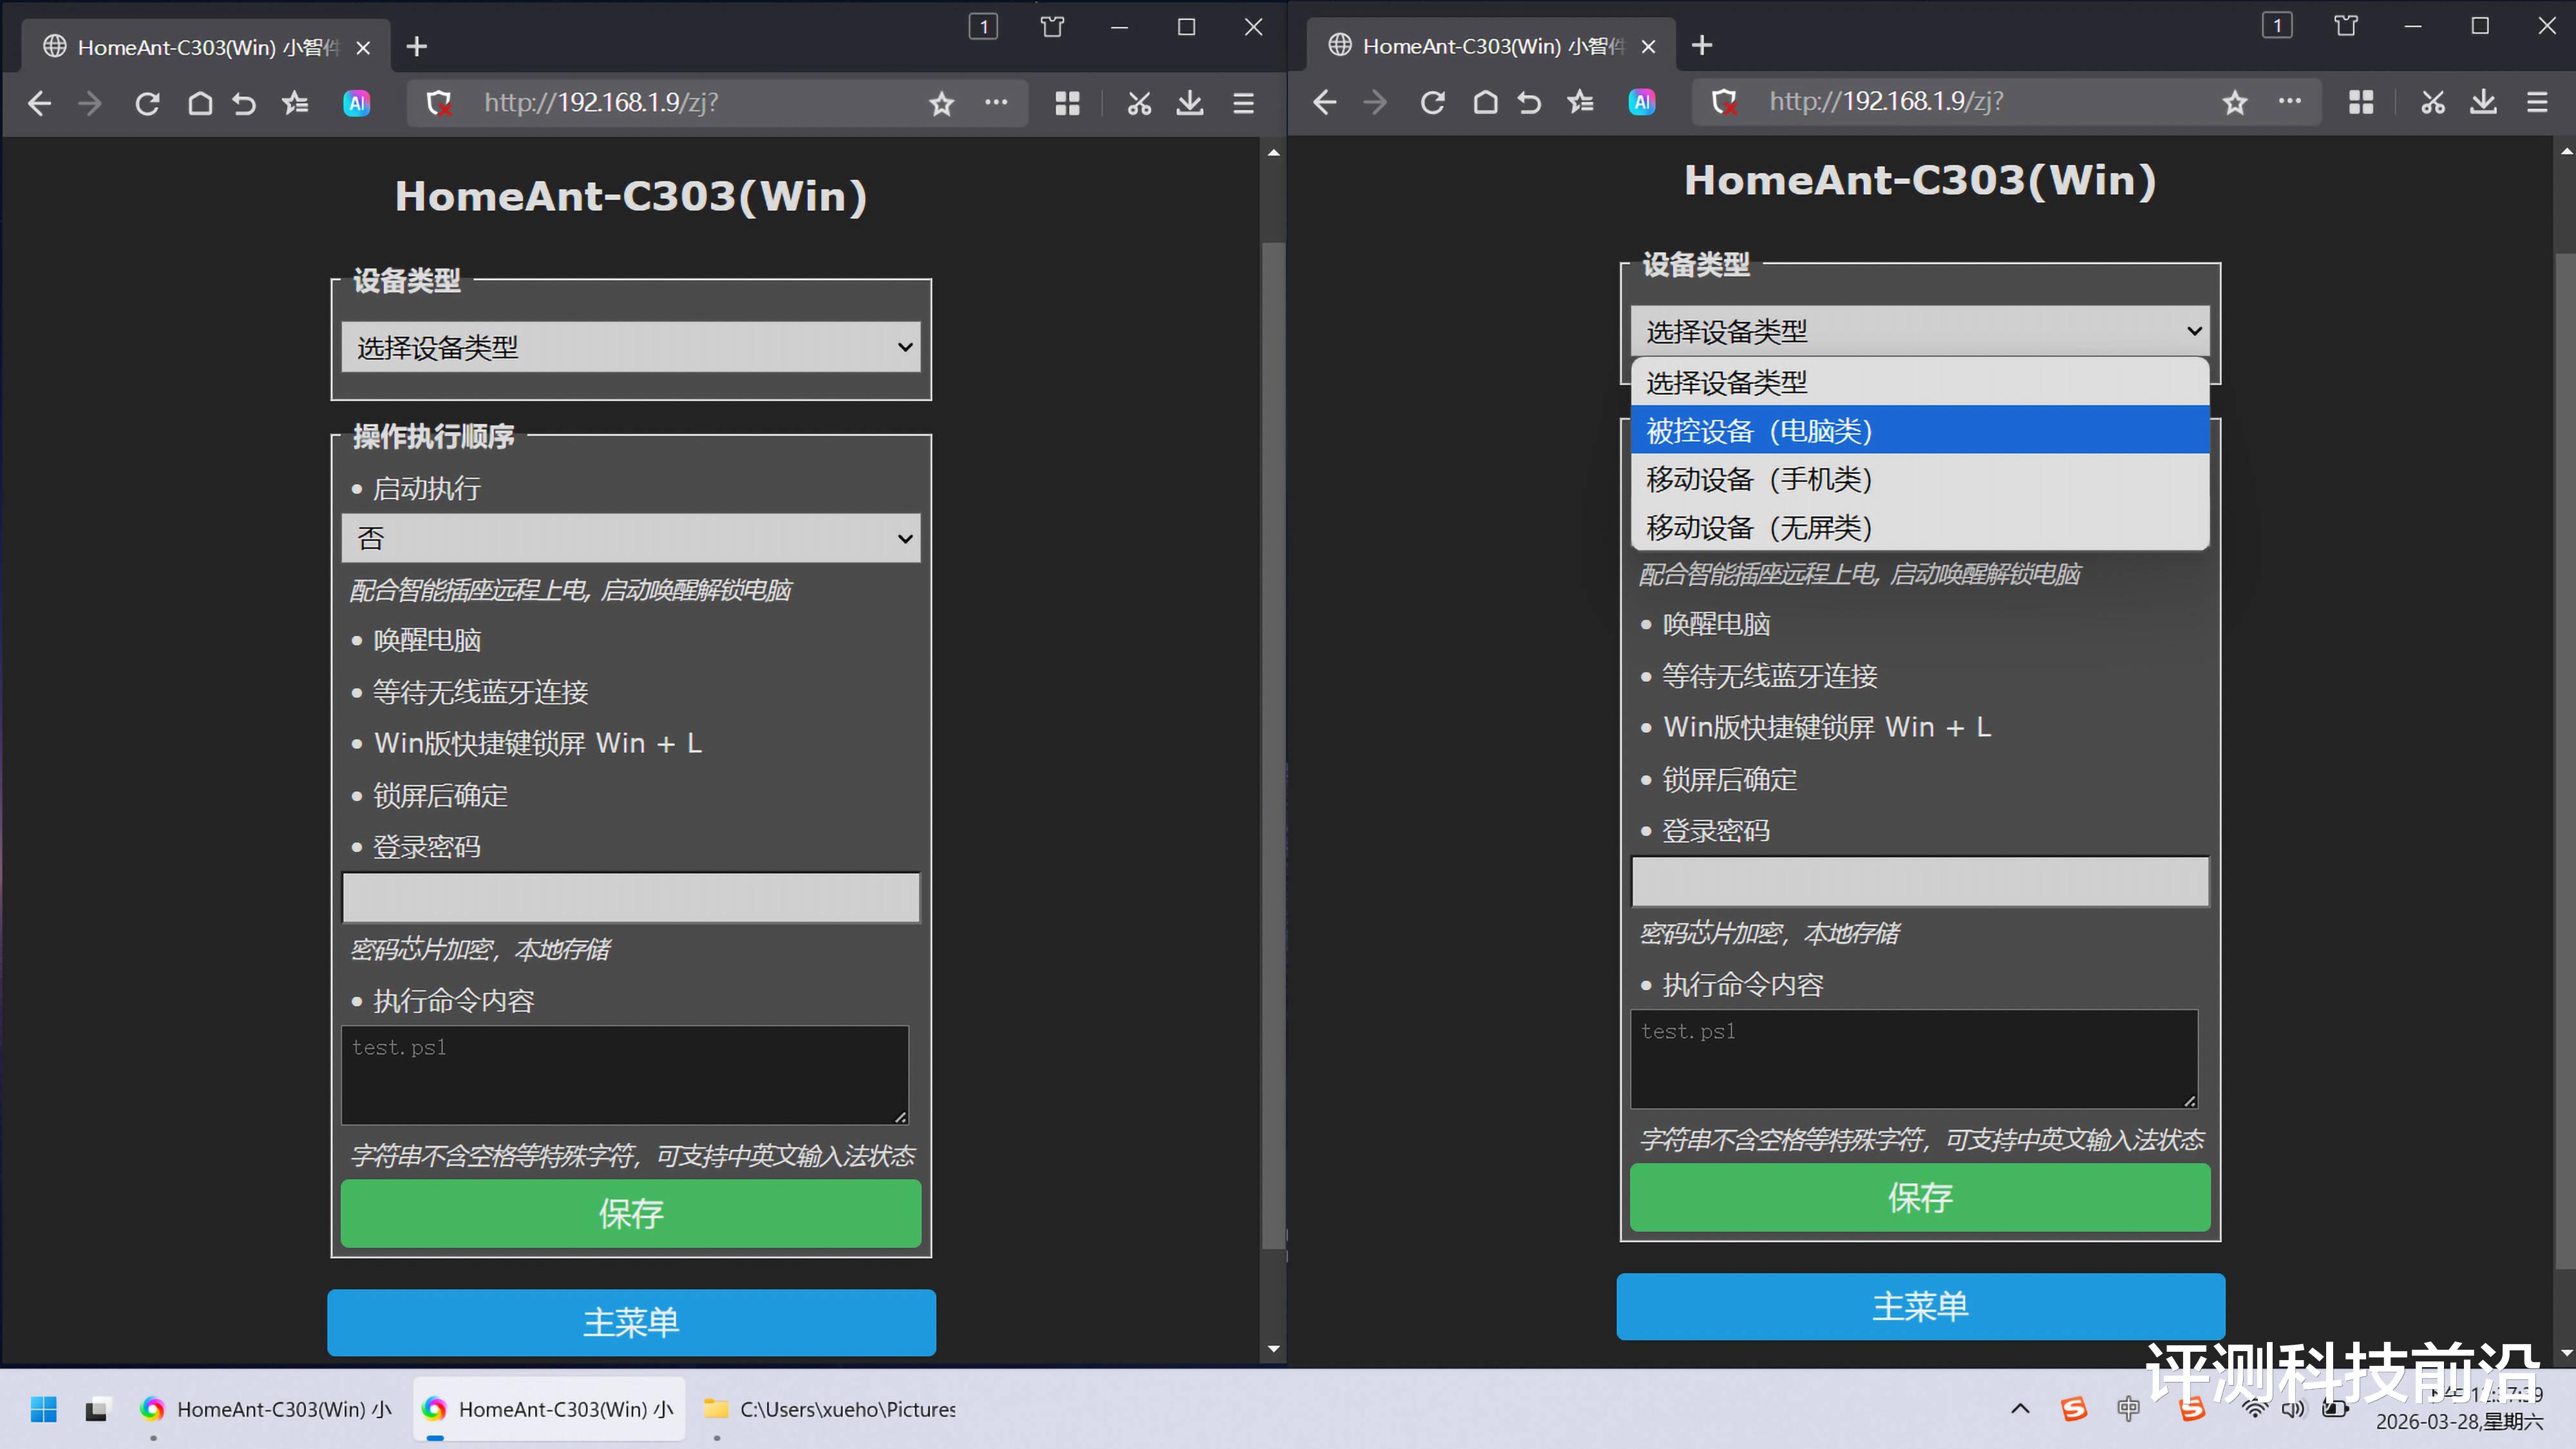Viewport: 2576px width, 1449px height.
Task: Open extensions grid icon in left browser
Action: point(1067,103)
